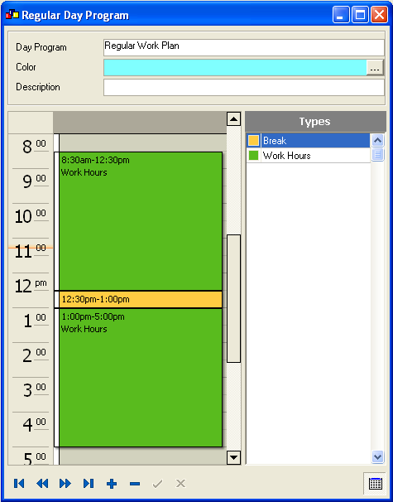Cancel edits with the X navigator icon
393x502 pixels.
[180, 484]
